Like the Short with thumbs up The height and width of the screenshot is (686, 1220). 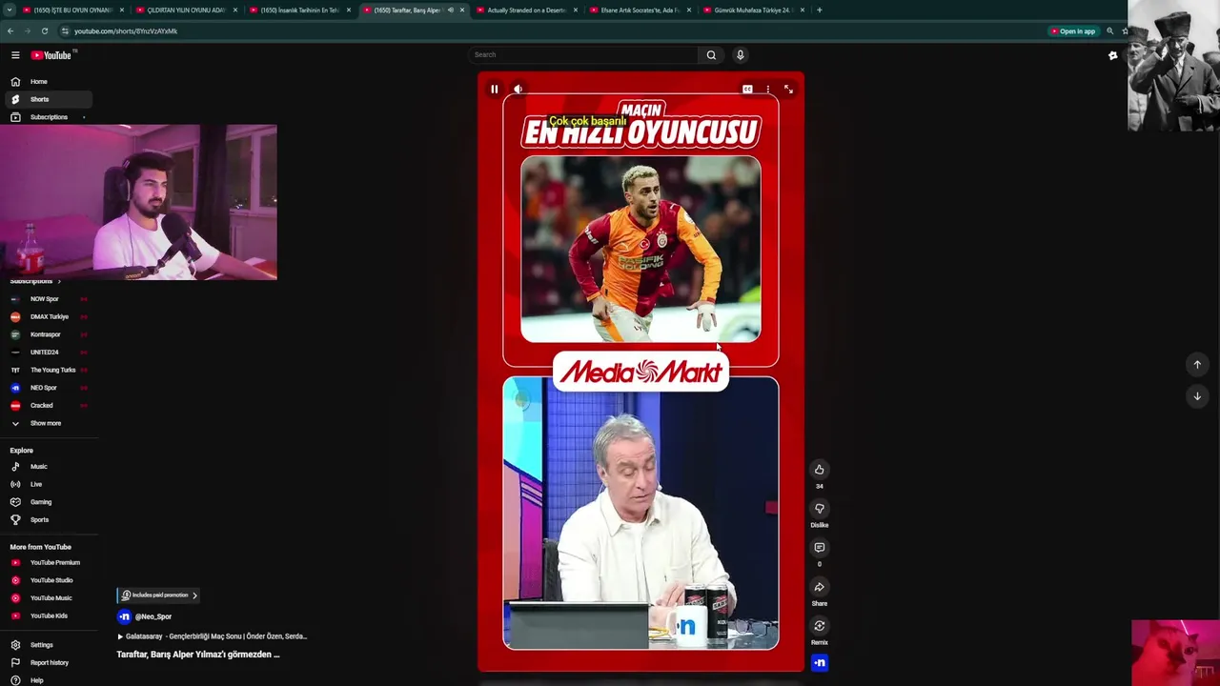pyautogui.click(x=819, y=470)
